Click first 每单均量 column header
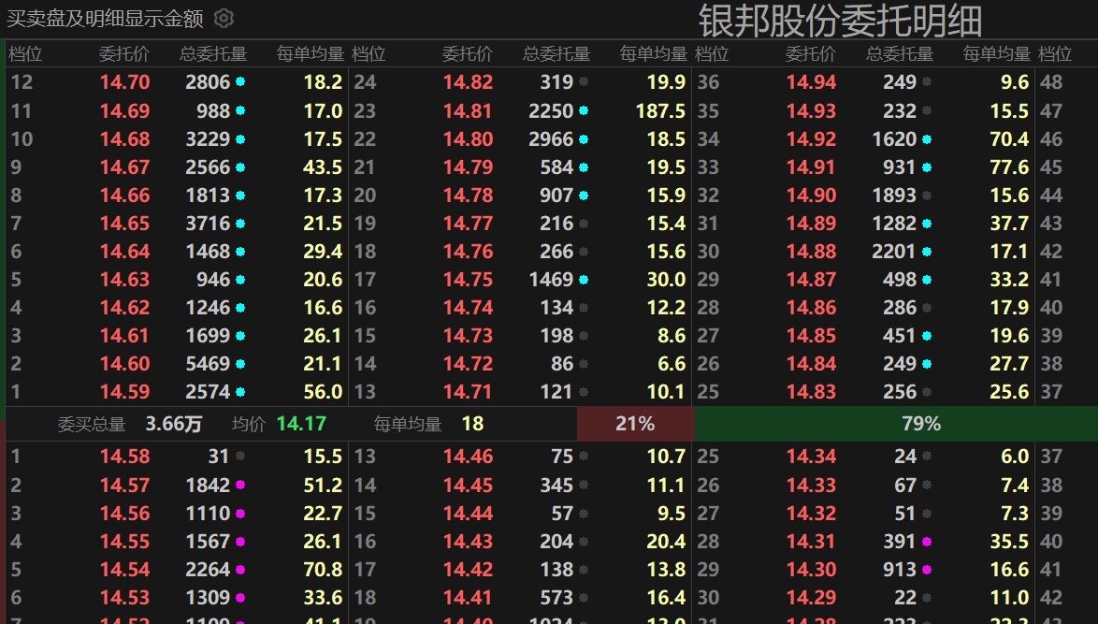Image resolution: width=1098 pixels, height=624 pixels. [311, 54]
